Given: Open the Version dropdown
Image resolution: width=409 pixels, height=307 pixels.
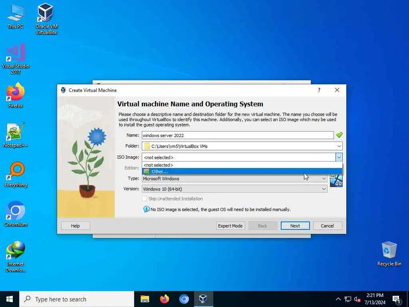Looking at the screenshot, I should (x=234, y=189).
